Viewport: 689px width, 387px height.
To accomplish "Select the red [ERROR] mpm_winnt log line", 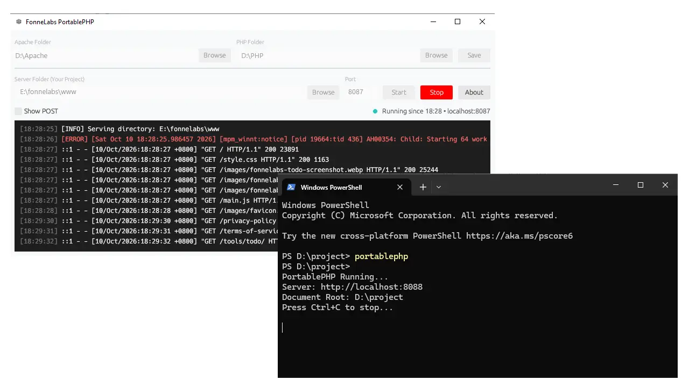I will point(253,139).
